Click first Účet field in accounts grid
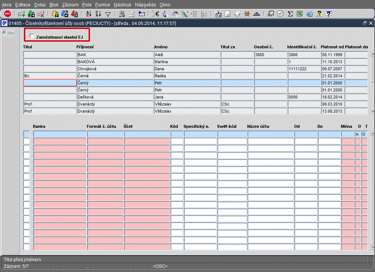This screenshot has width=375, height=272. pyautogui.click(x=147, y=134)
